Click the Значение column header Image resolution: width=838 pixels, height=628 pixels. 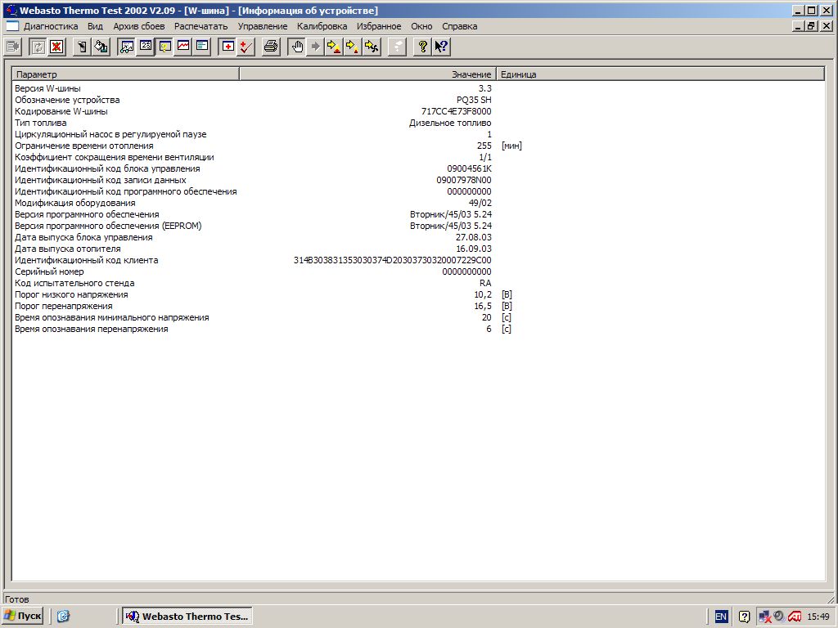[367, 74]
